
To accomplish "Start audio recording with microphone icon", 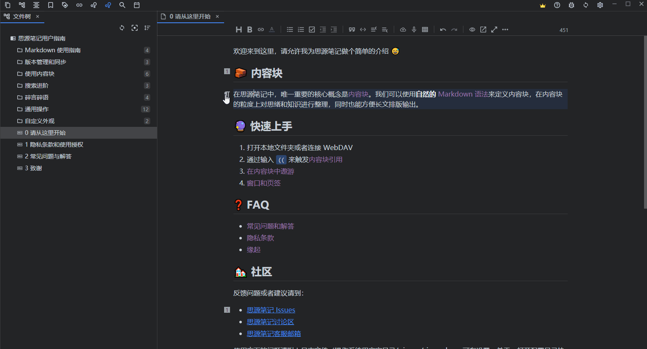I will coord(414,30).
